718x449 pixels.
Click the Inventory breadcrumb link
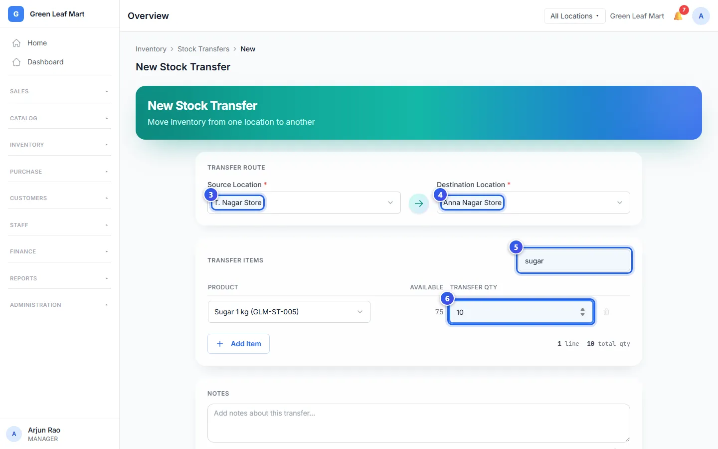151,49
